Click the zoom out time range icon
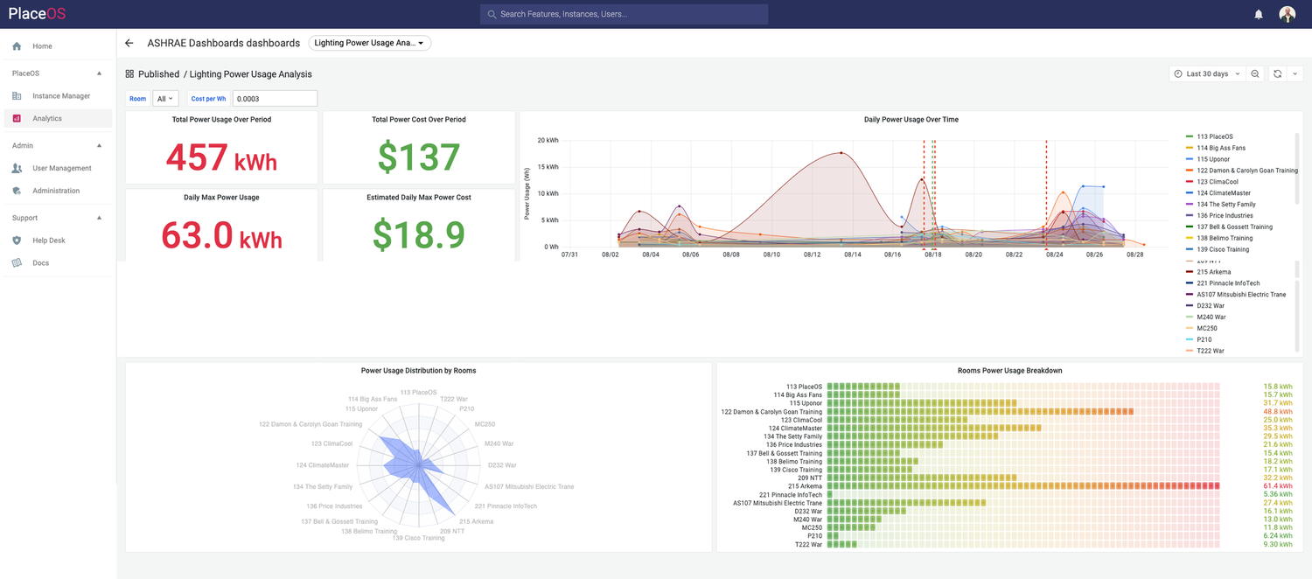This screenshot has height=579, width=1312. 1255,74
